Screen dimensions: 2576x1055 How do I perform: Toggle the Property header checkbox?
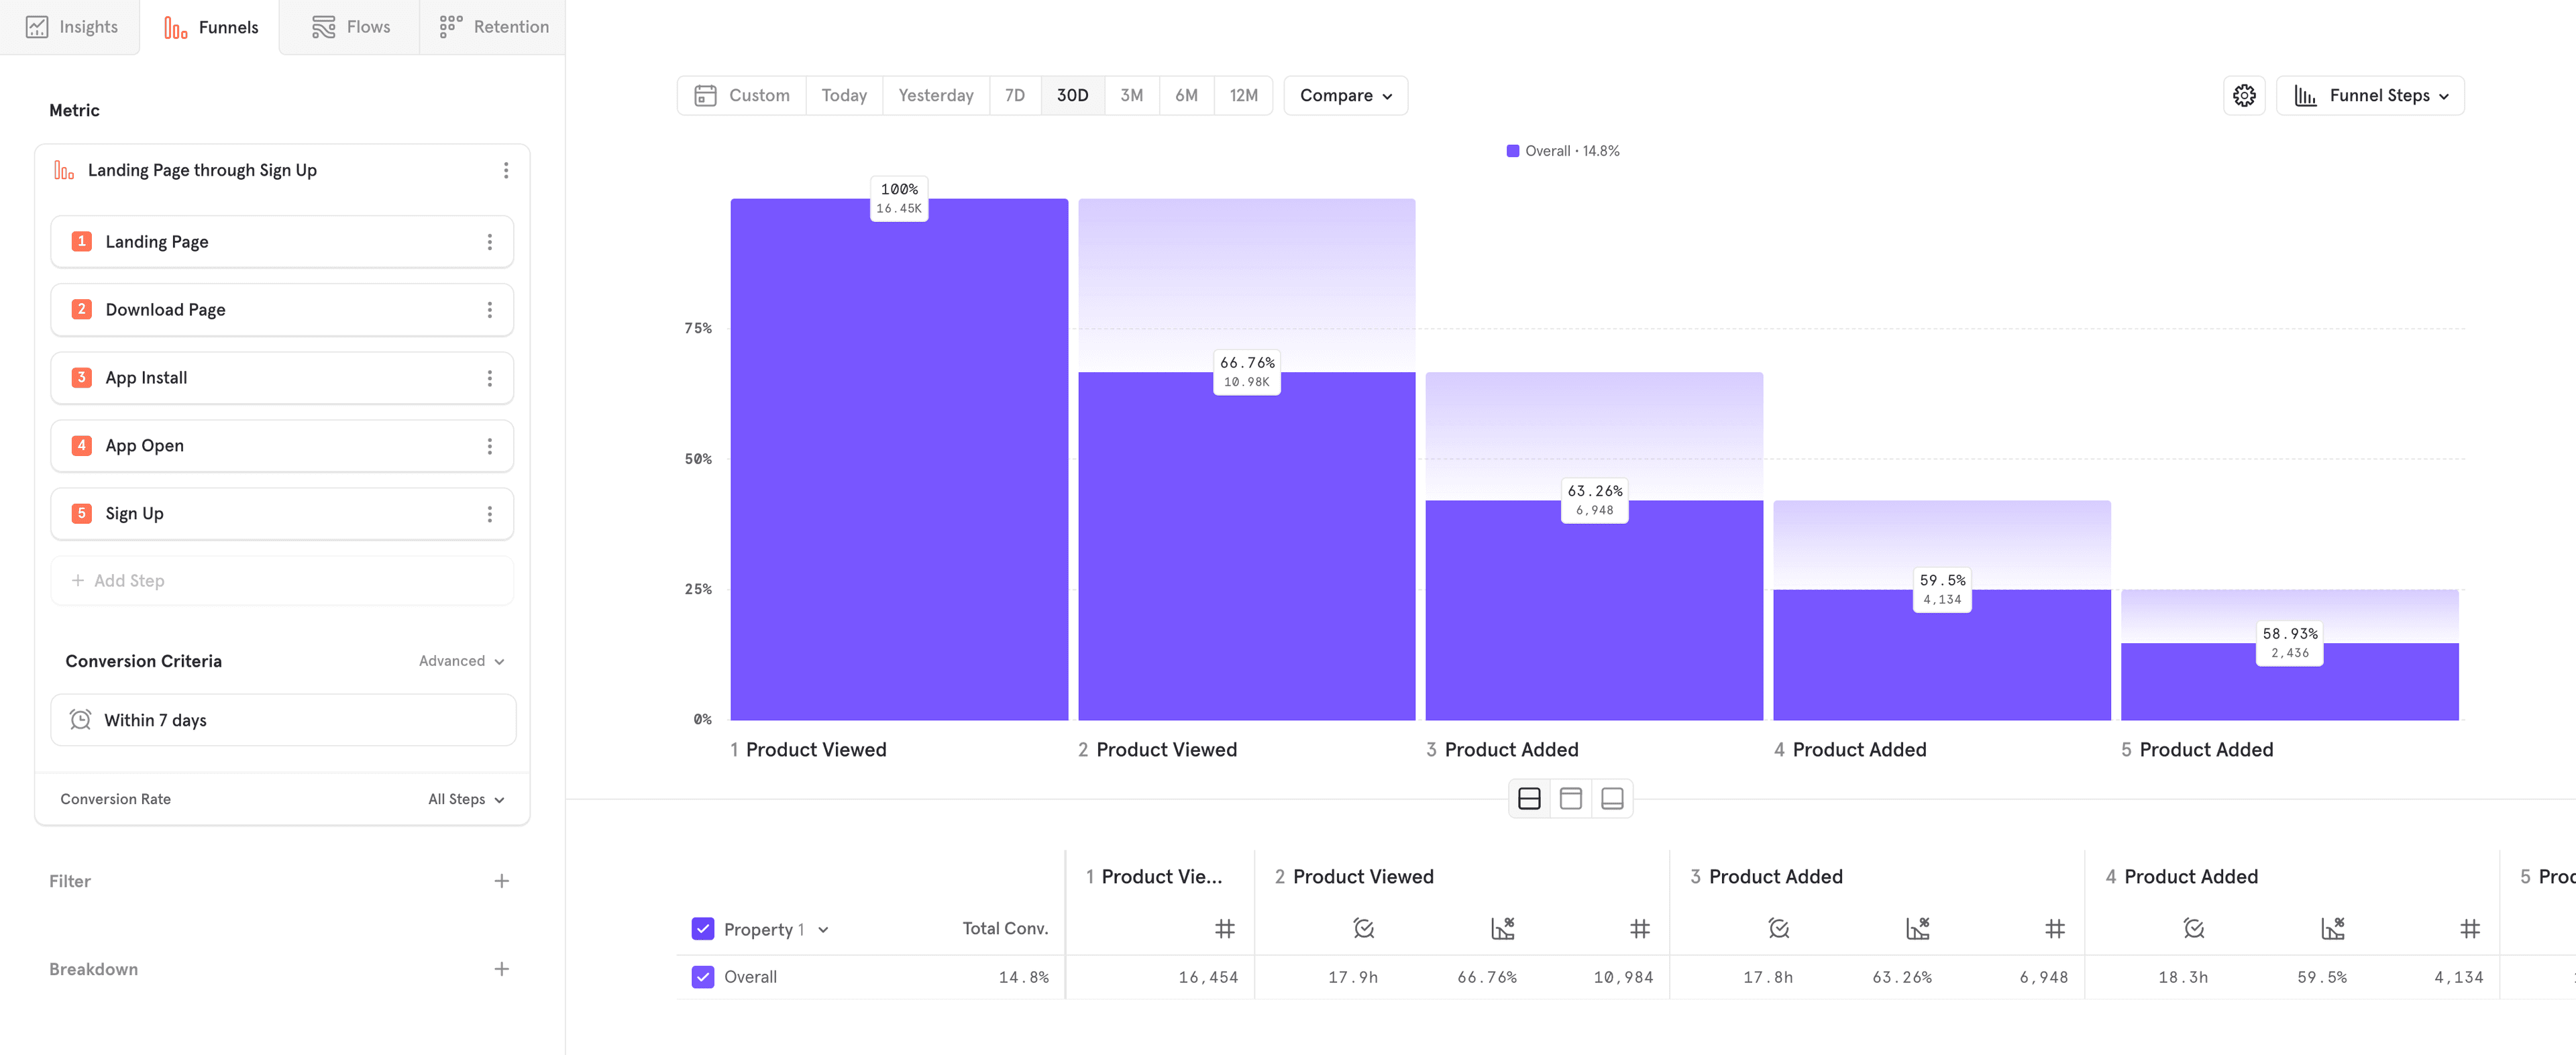[703, 929]
